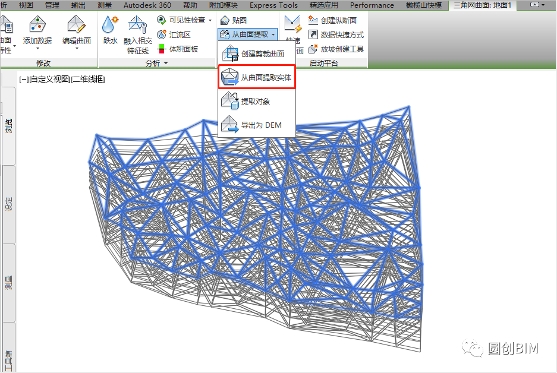Expand the 添加数据 dropdown arrow

click(37, 49)
